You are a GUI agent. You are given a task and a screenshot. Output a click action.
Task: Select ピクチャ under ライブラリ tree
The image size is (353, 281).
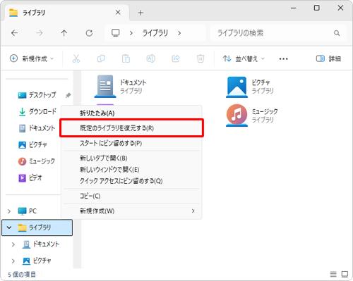pyautogui.click(x=37, y=261)
